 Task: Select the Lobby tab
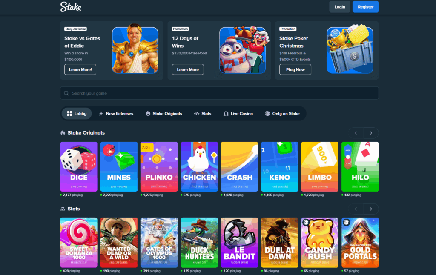coord(77,114)
